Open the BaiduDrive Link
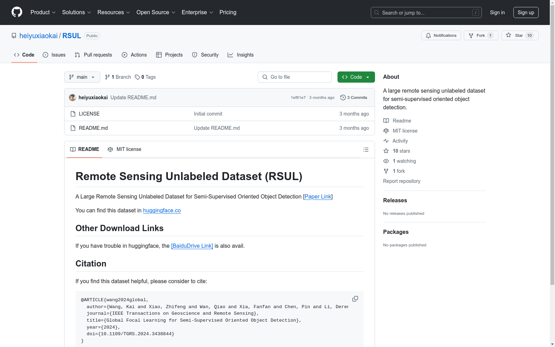The height and width of the screenshot is (347, 555). pyautogui.click(x=192, y=246)
